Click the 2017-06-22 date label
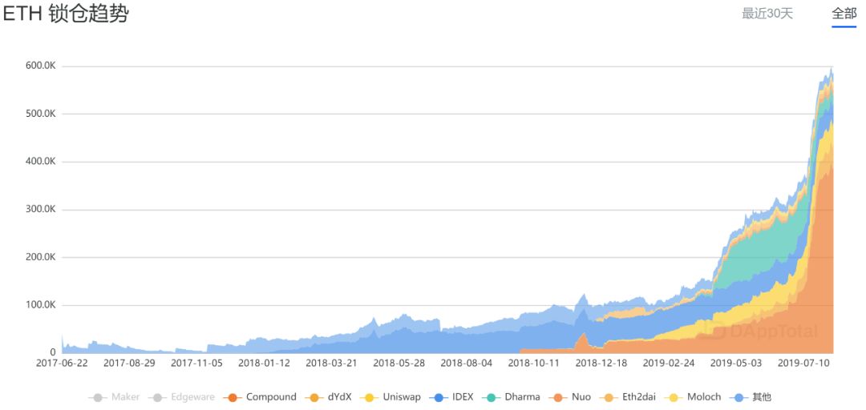 (x=62, y=363)
